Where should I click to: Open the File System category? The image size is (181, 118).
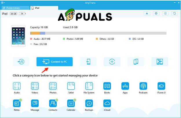click(x=89, y=86)
